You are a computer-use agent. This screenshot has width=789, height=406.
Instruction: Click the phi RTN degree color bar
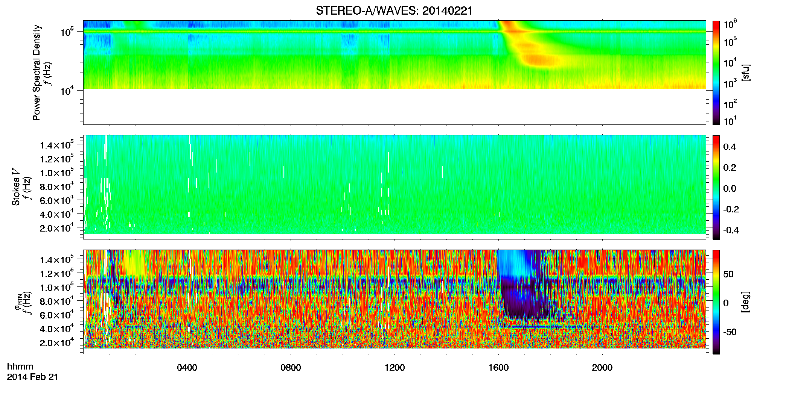(x=716, y=302)
